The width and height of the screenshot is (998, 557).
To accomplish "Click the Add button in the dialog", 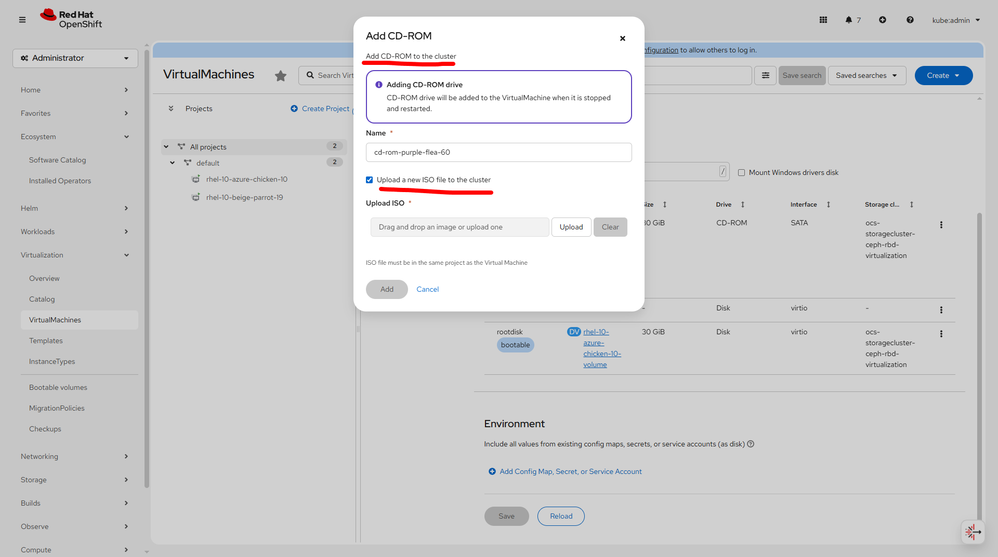I will (387, 290).
